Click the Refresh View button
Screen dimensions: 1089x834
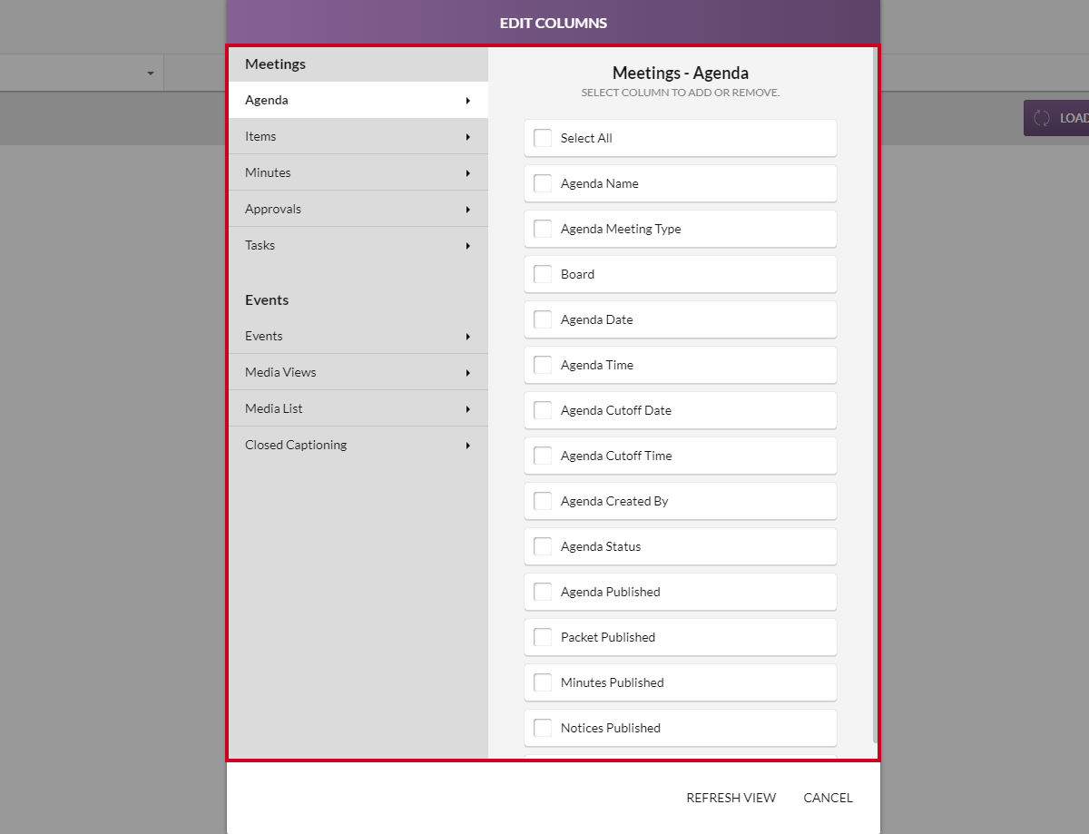coord(731,798)
